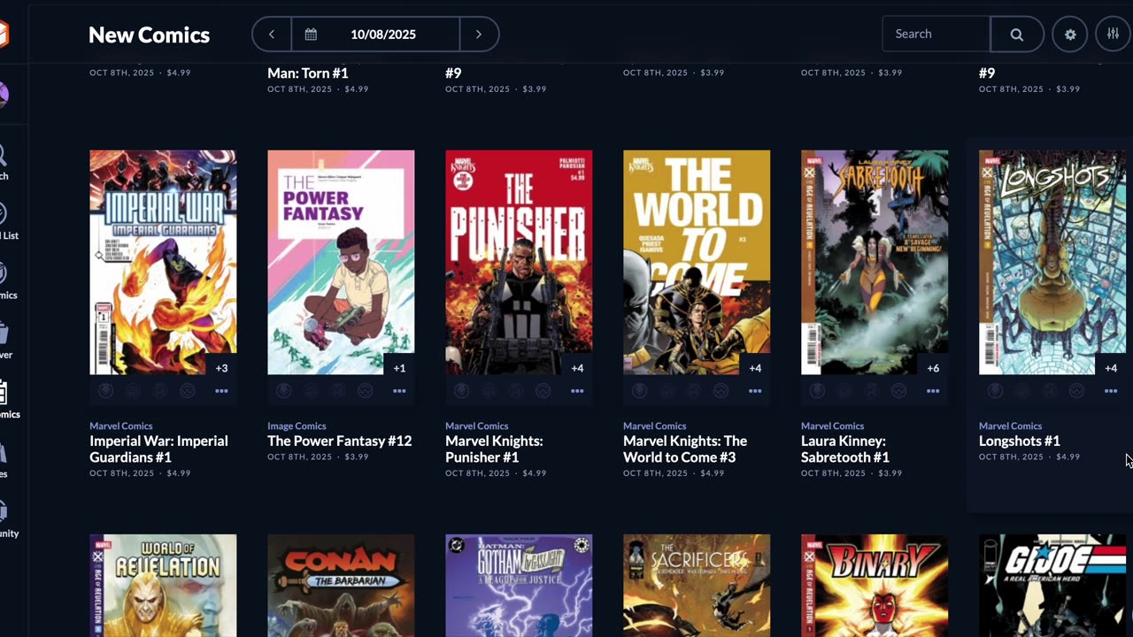Image resolution: width=1133 pixels, height=637 pixels.
Task: Open the Longshots cover thumbnail
Action: point(1052,263)
